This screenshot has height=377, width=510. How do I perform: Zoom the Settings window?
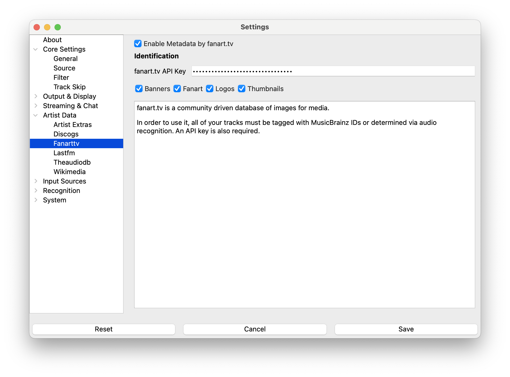[58, 27]
